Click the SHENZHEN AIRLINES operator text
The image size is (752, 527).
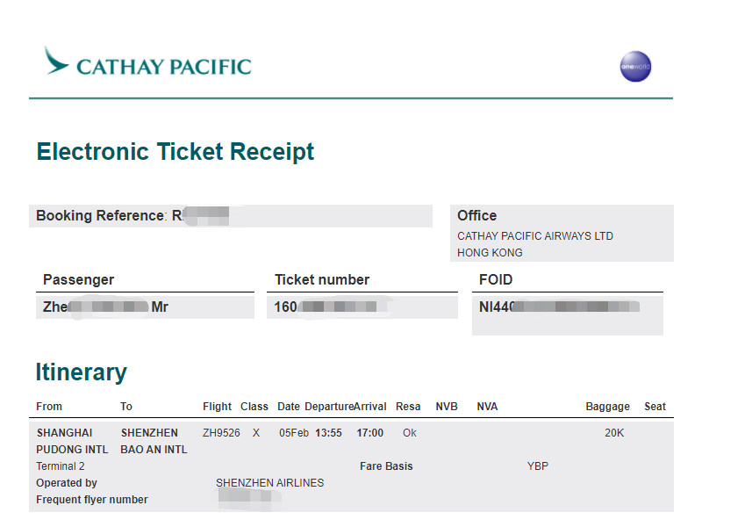[269, 483]
